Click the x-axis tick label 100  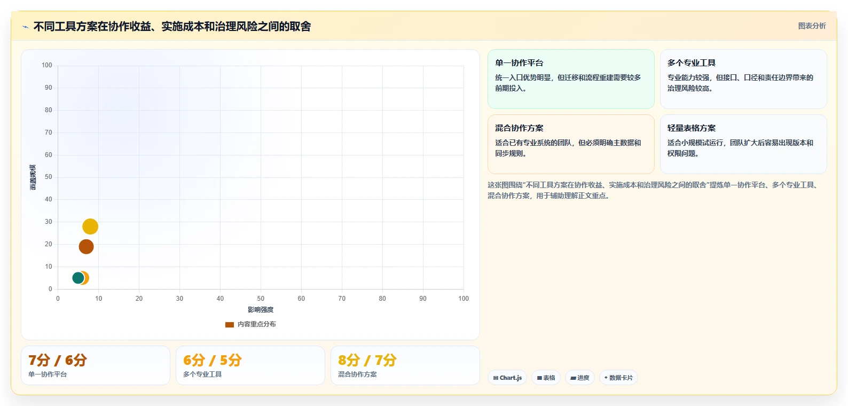464,299
